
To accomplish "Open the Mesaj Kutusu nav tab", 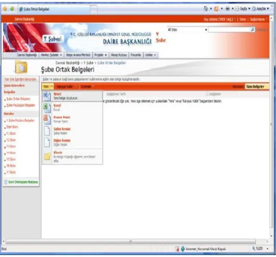I will point(119,55).
